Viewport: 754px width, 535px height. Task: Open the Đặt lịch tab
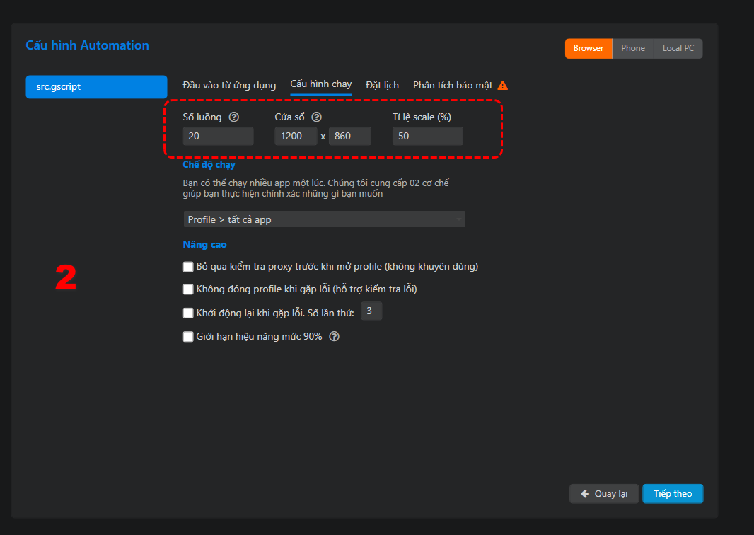click(x=382, y=86)
